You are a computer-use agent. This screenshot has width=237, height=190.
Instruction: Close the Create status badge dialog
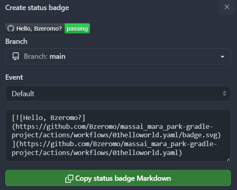click(x=227, y=7)
